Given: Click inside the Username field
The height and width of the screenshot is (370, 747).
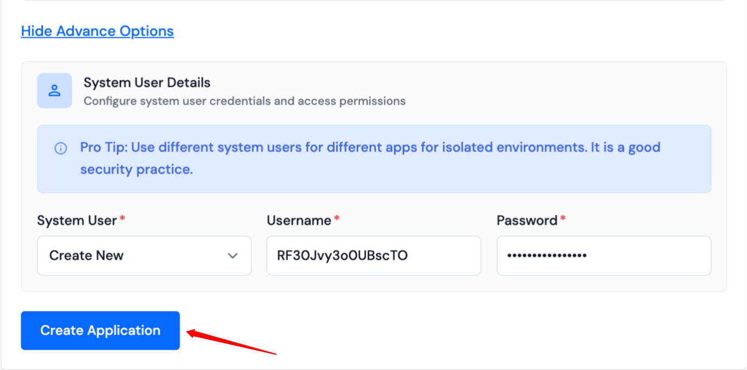Looking at the screenshot, I should (373, 256).
